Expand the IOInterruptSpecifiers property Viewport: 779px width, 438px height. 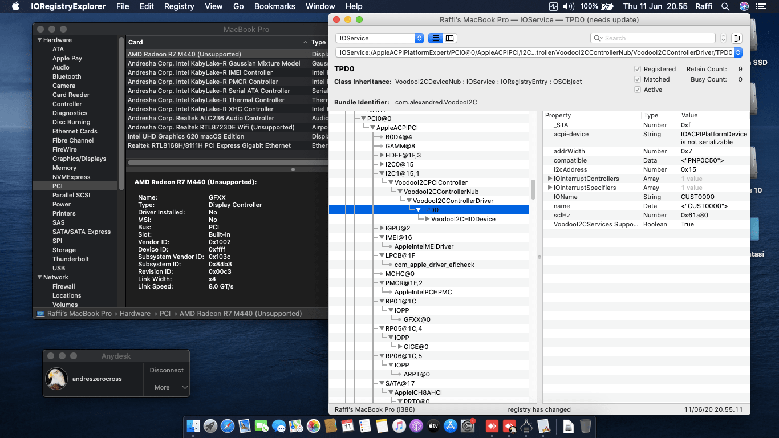550,188
